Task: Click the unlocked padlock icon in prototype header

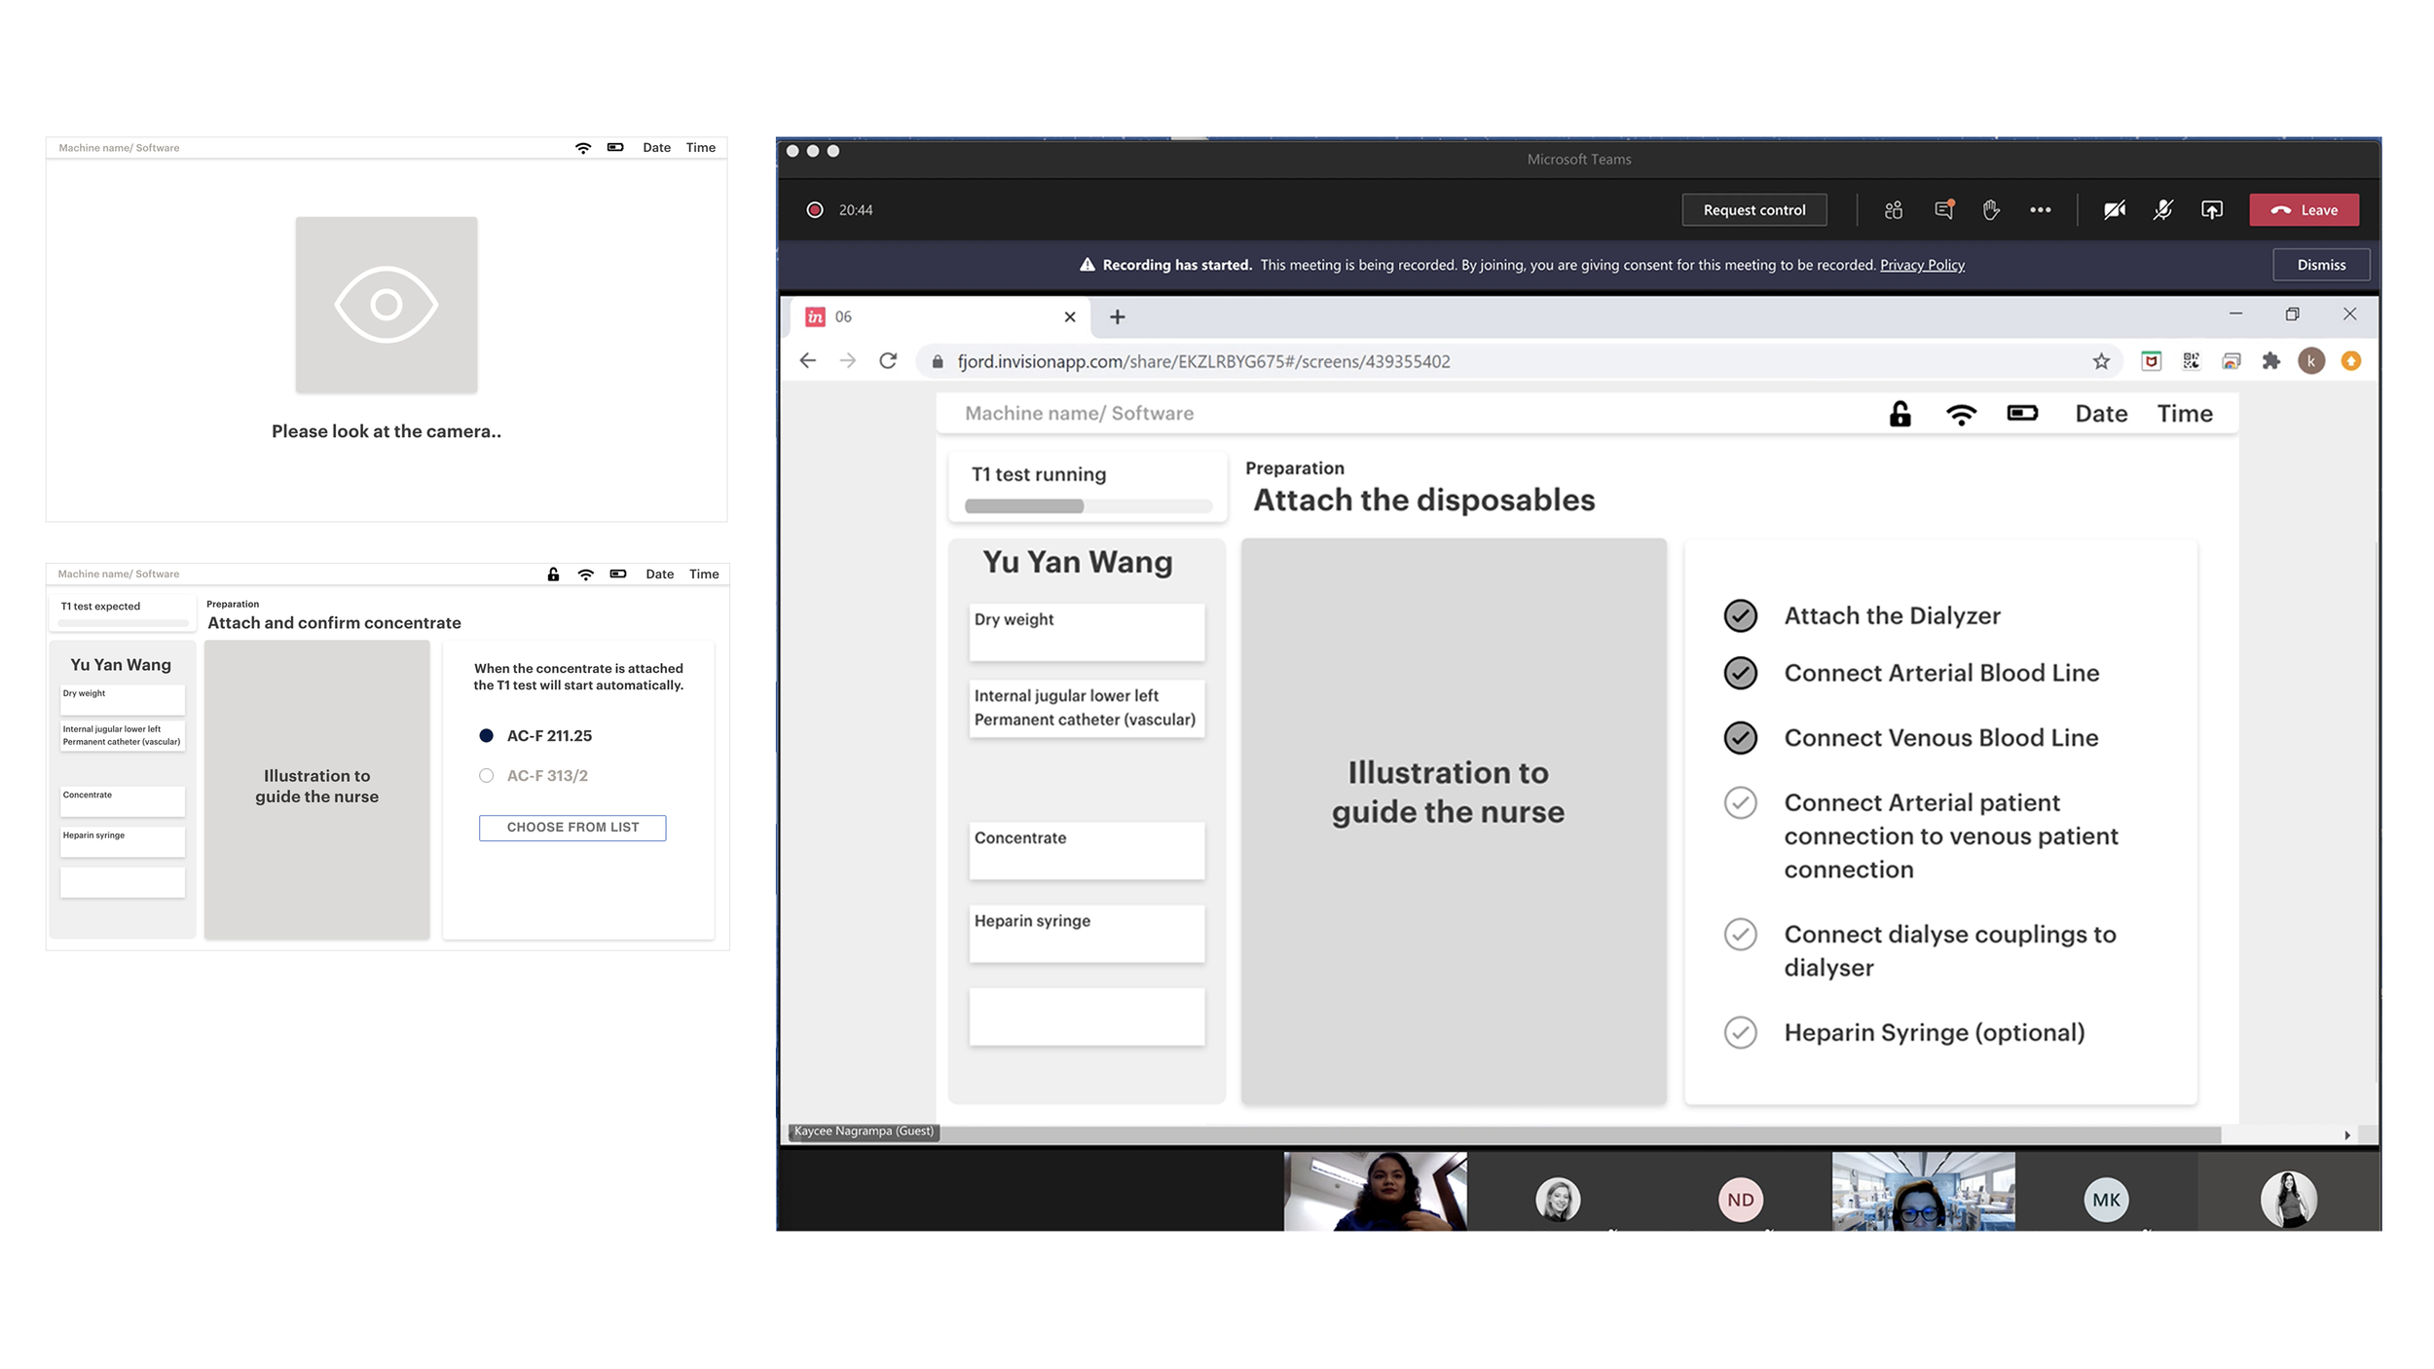Action: [1899, 414]
